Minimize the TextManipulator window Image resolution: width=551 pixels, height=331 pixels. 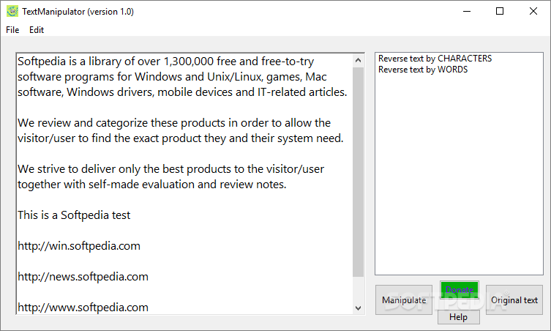tap(466, 11)
